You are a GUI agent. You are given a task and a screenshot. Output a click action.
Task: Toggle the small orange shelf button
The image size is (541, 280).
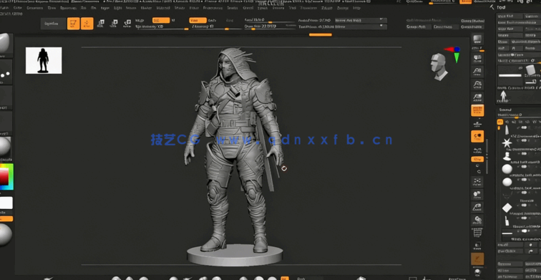tap(477, 159)
